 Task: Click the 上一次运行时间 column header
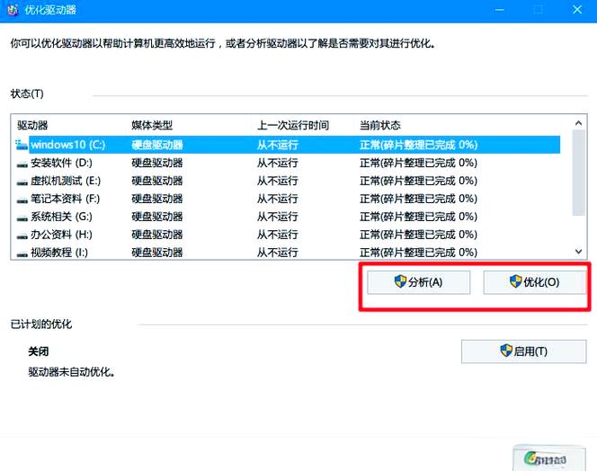point(293,125)
